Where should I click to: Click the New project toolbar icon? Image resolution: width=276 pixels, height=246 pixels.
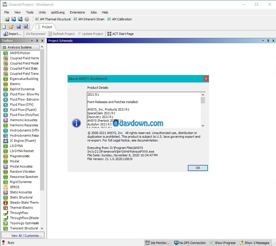click(4, 27)
